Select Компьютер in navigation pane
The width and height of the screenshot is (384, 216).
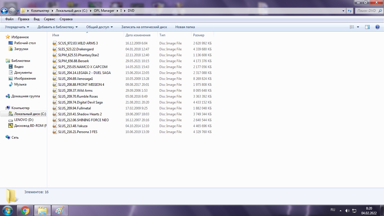20,108
